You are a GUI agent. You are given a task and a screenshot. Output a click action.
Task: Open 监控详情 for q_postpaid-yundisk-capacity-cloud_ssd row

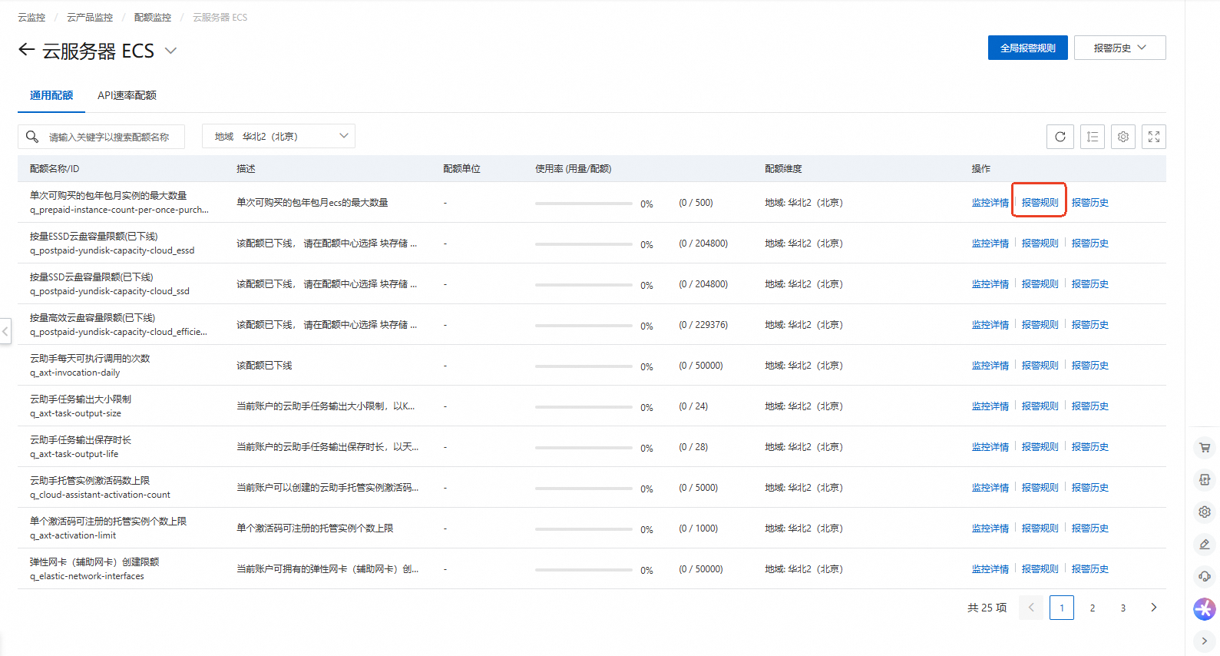coord(990,284)
